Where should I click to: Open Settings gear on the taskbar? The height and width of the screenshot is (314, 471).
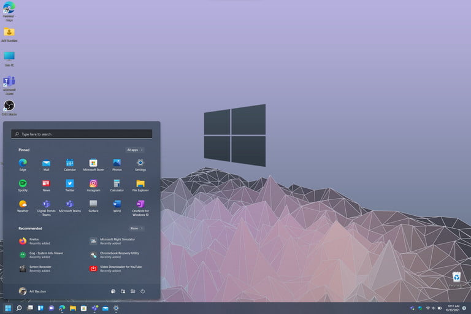click(116, 308)
